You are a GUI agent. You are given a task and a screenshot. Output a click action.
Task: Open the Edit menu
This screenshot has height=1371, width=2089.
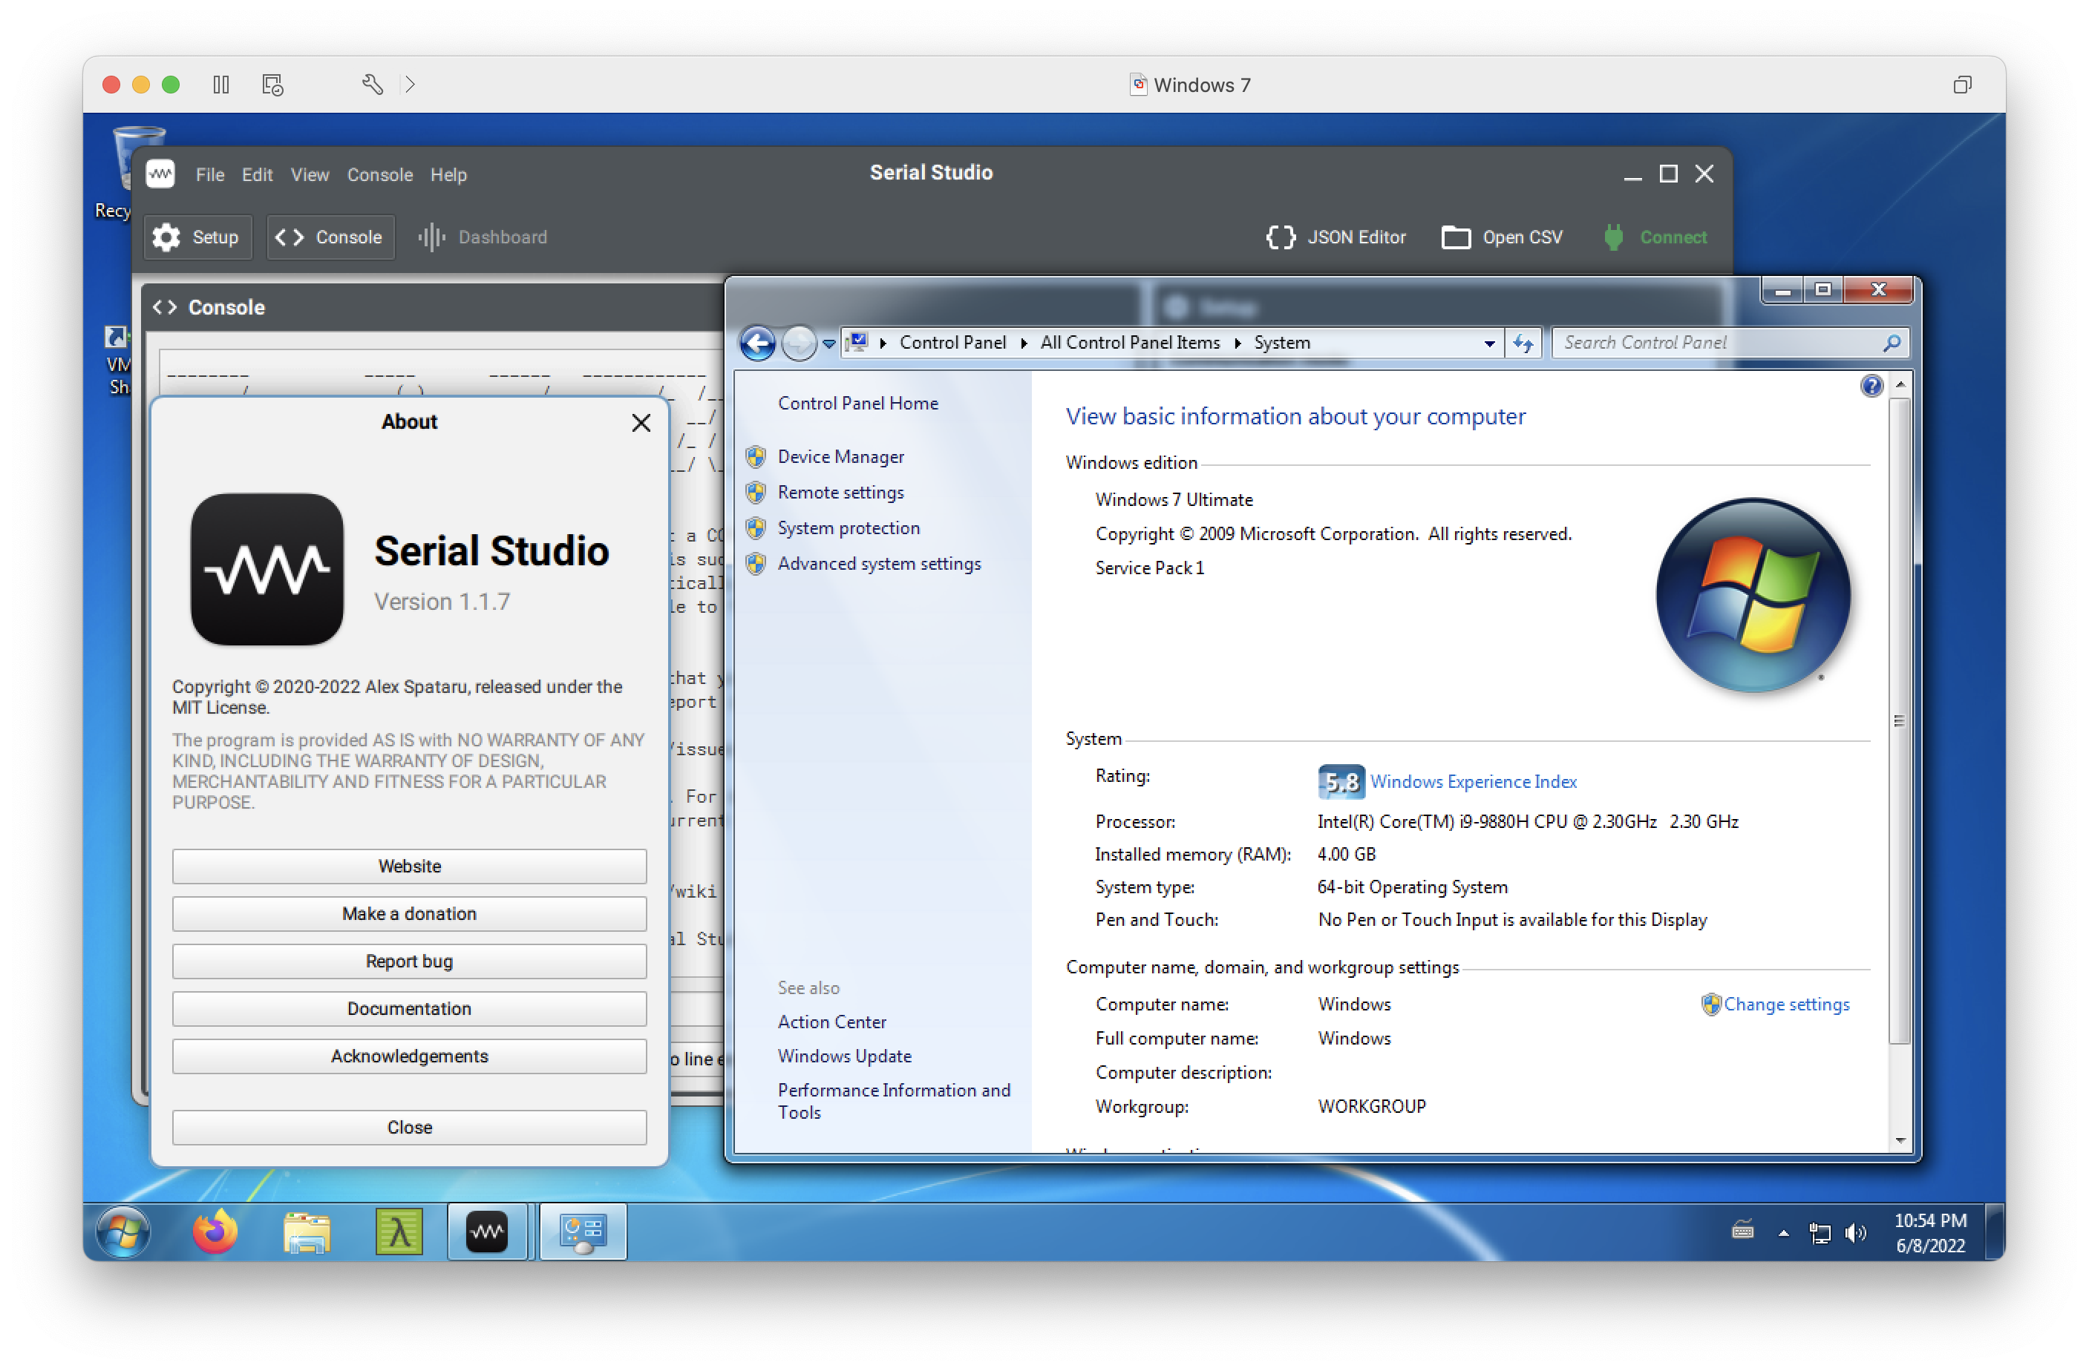pyautogui.click(x=257, y=174)
